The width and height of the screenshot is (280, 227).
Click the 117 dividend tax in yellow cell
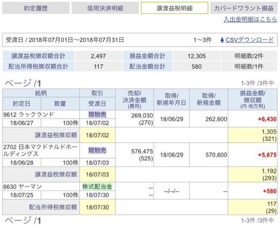272,204
